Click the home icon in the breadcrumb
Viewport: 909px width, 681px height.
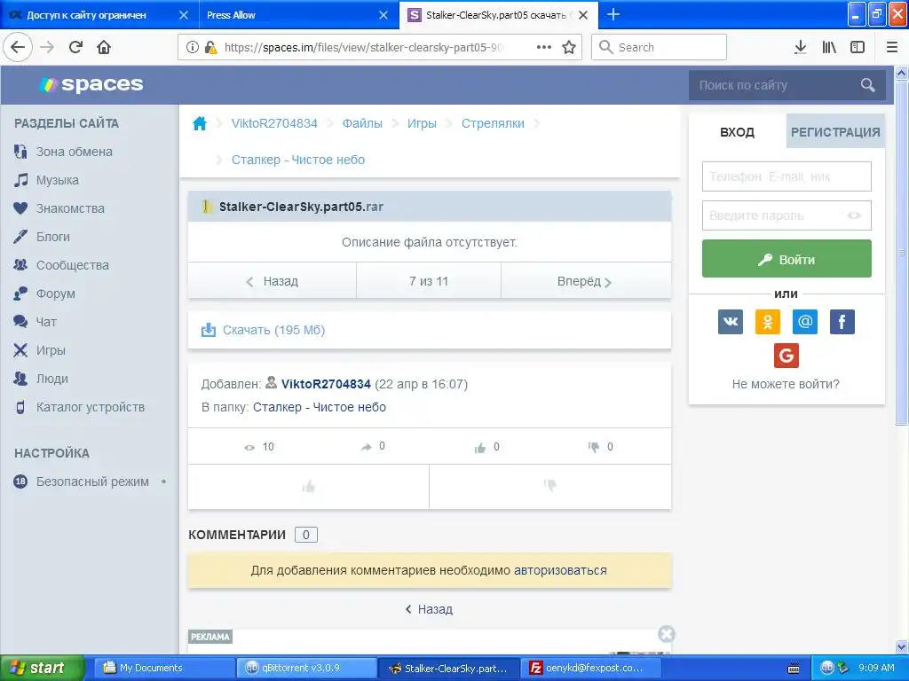point(200,123)
